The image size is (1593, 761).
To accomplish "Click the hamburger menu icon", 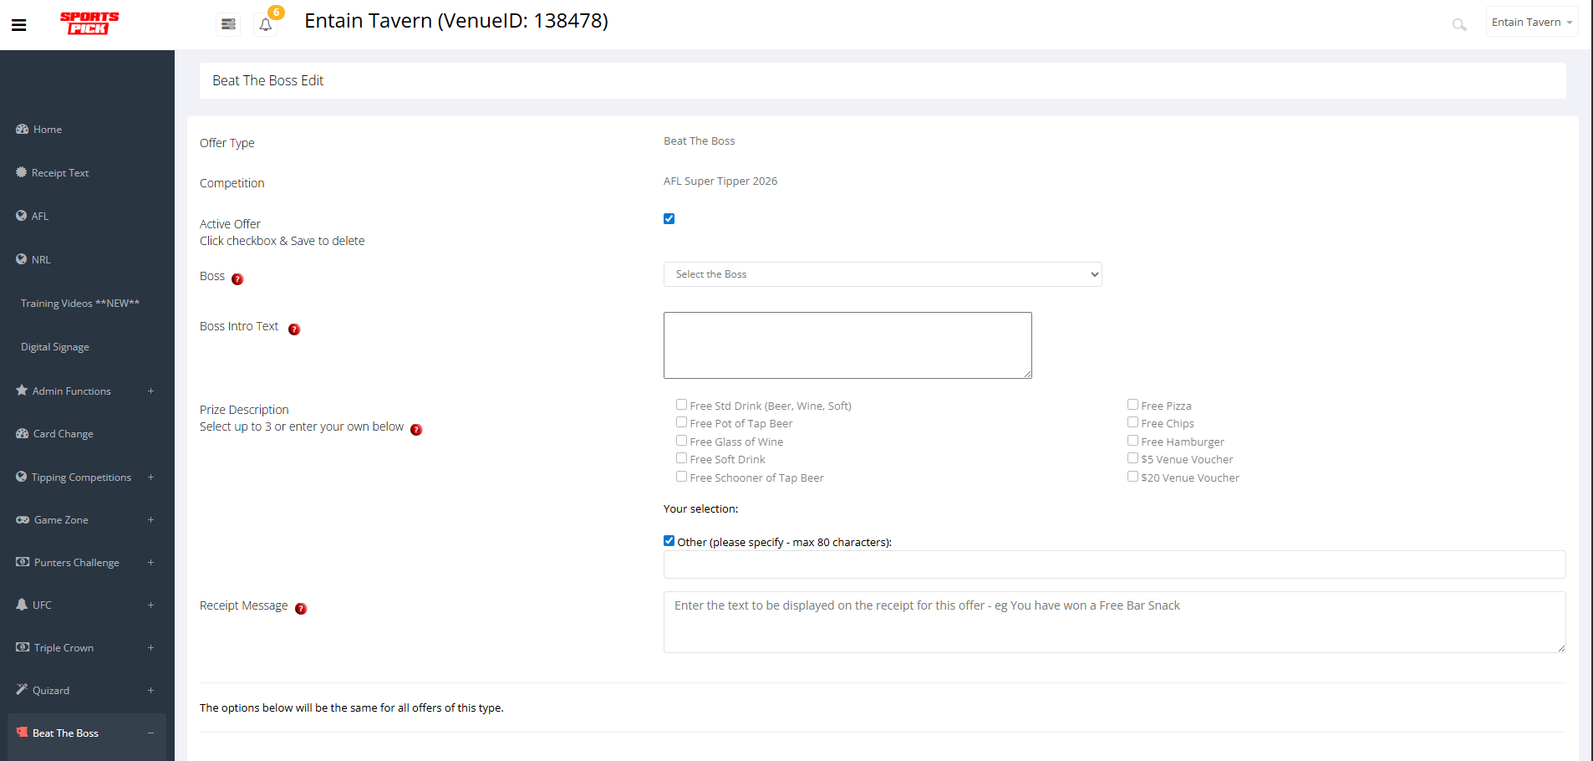I will 18,25.
